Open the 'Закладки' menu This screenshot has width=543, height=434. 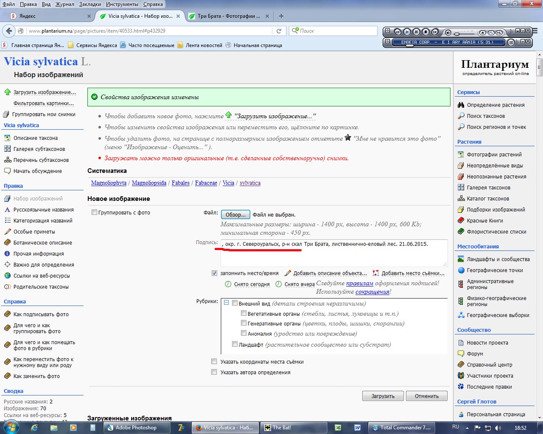pyautogui.click(x=90, y=4)
